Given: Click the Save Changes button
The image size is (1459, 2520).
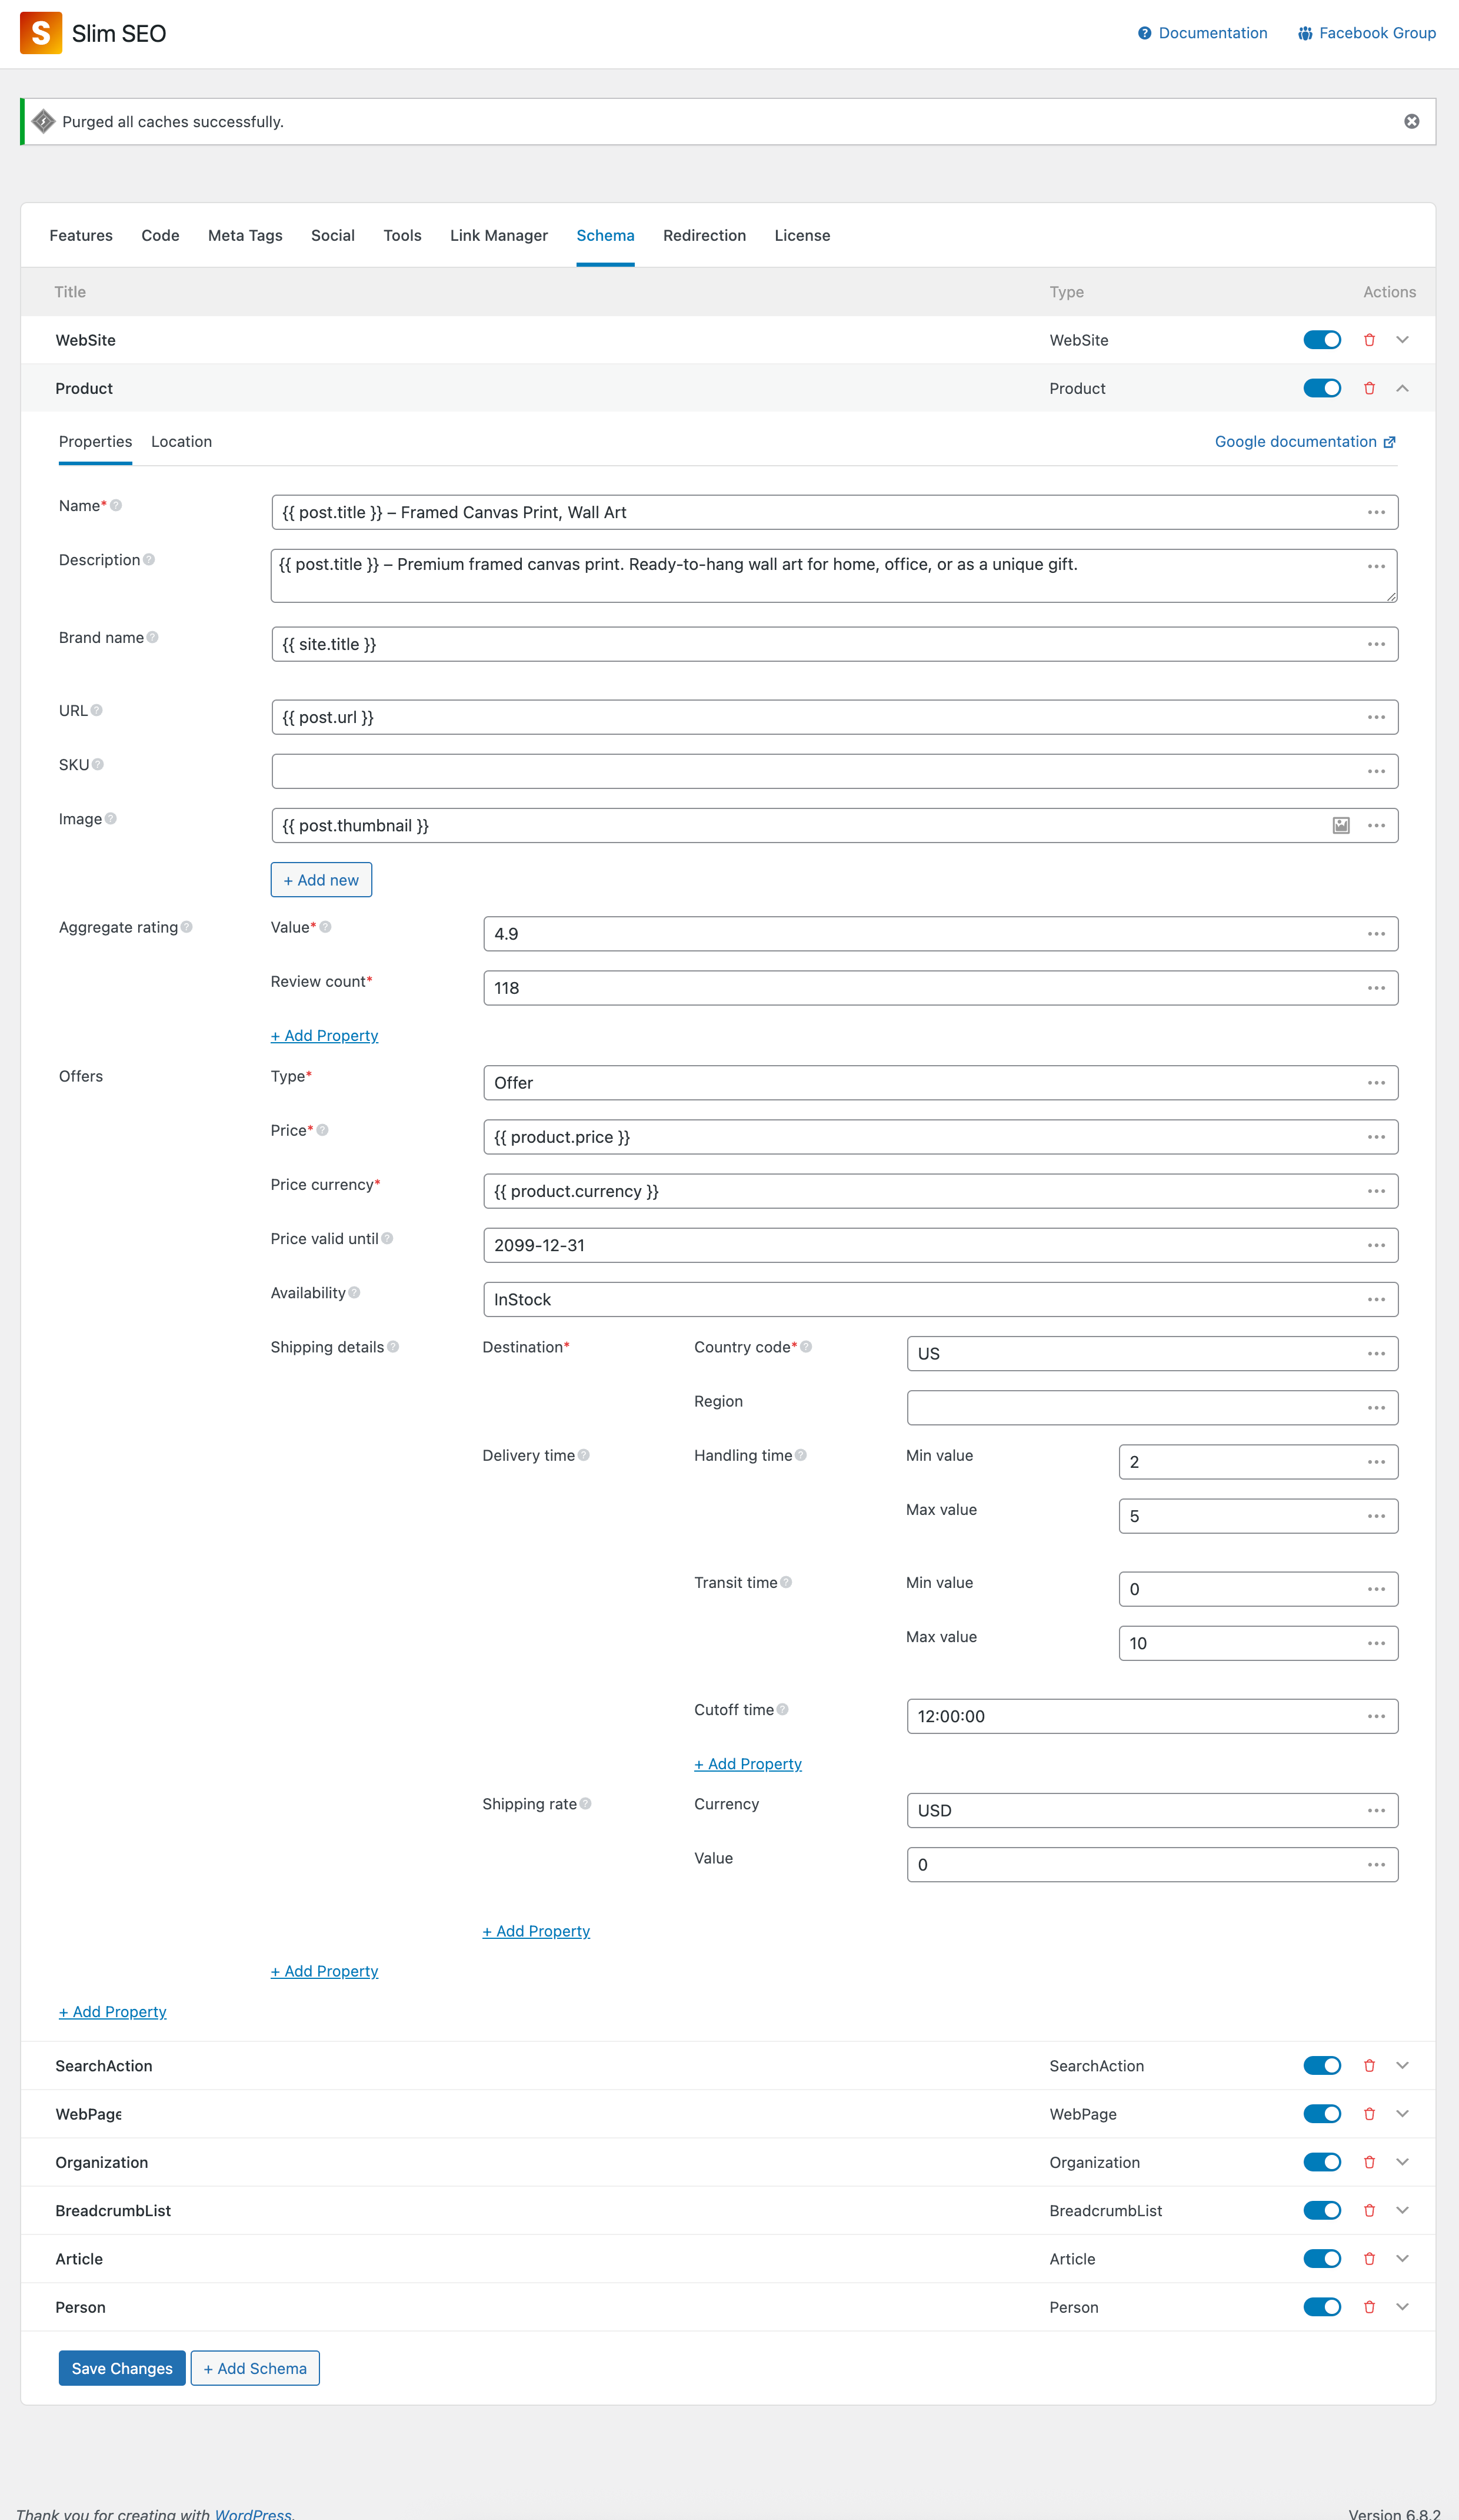Looking at the screenshot, I should (122, 2368).
